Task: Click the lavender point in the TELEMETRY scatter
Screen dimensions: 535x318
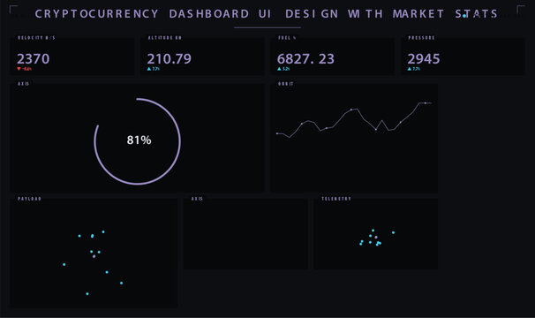Action: point(376,237)
